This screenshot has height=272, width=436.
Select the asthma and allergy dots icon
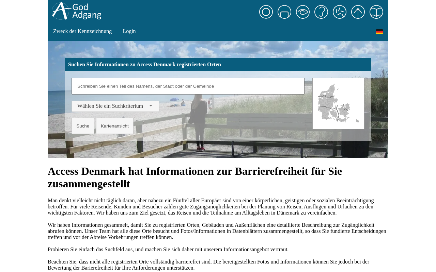[x=340, y=12]
